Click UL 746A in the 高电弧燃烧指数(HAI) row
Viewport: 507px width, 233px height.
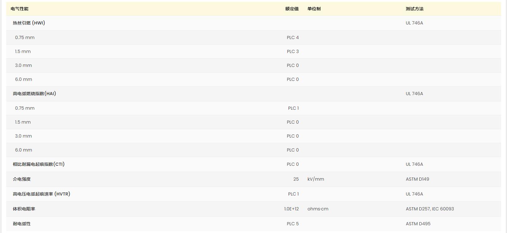coord(414,94)
